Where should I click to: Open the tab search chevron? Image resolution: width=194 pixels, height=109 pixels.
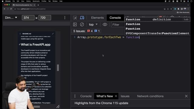(188, 5)
